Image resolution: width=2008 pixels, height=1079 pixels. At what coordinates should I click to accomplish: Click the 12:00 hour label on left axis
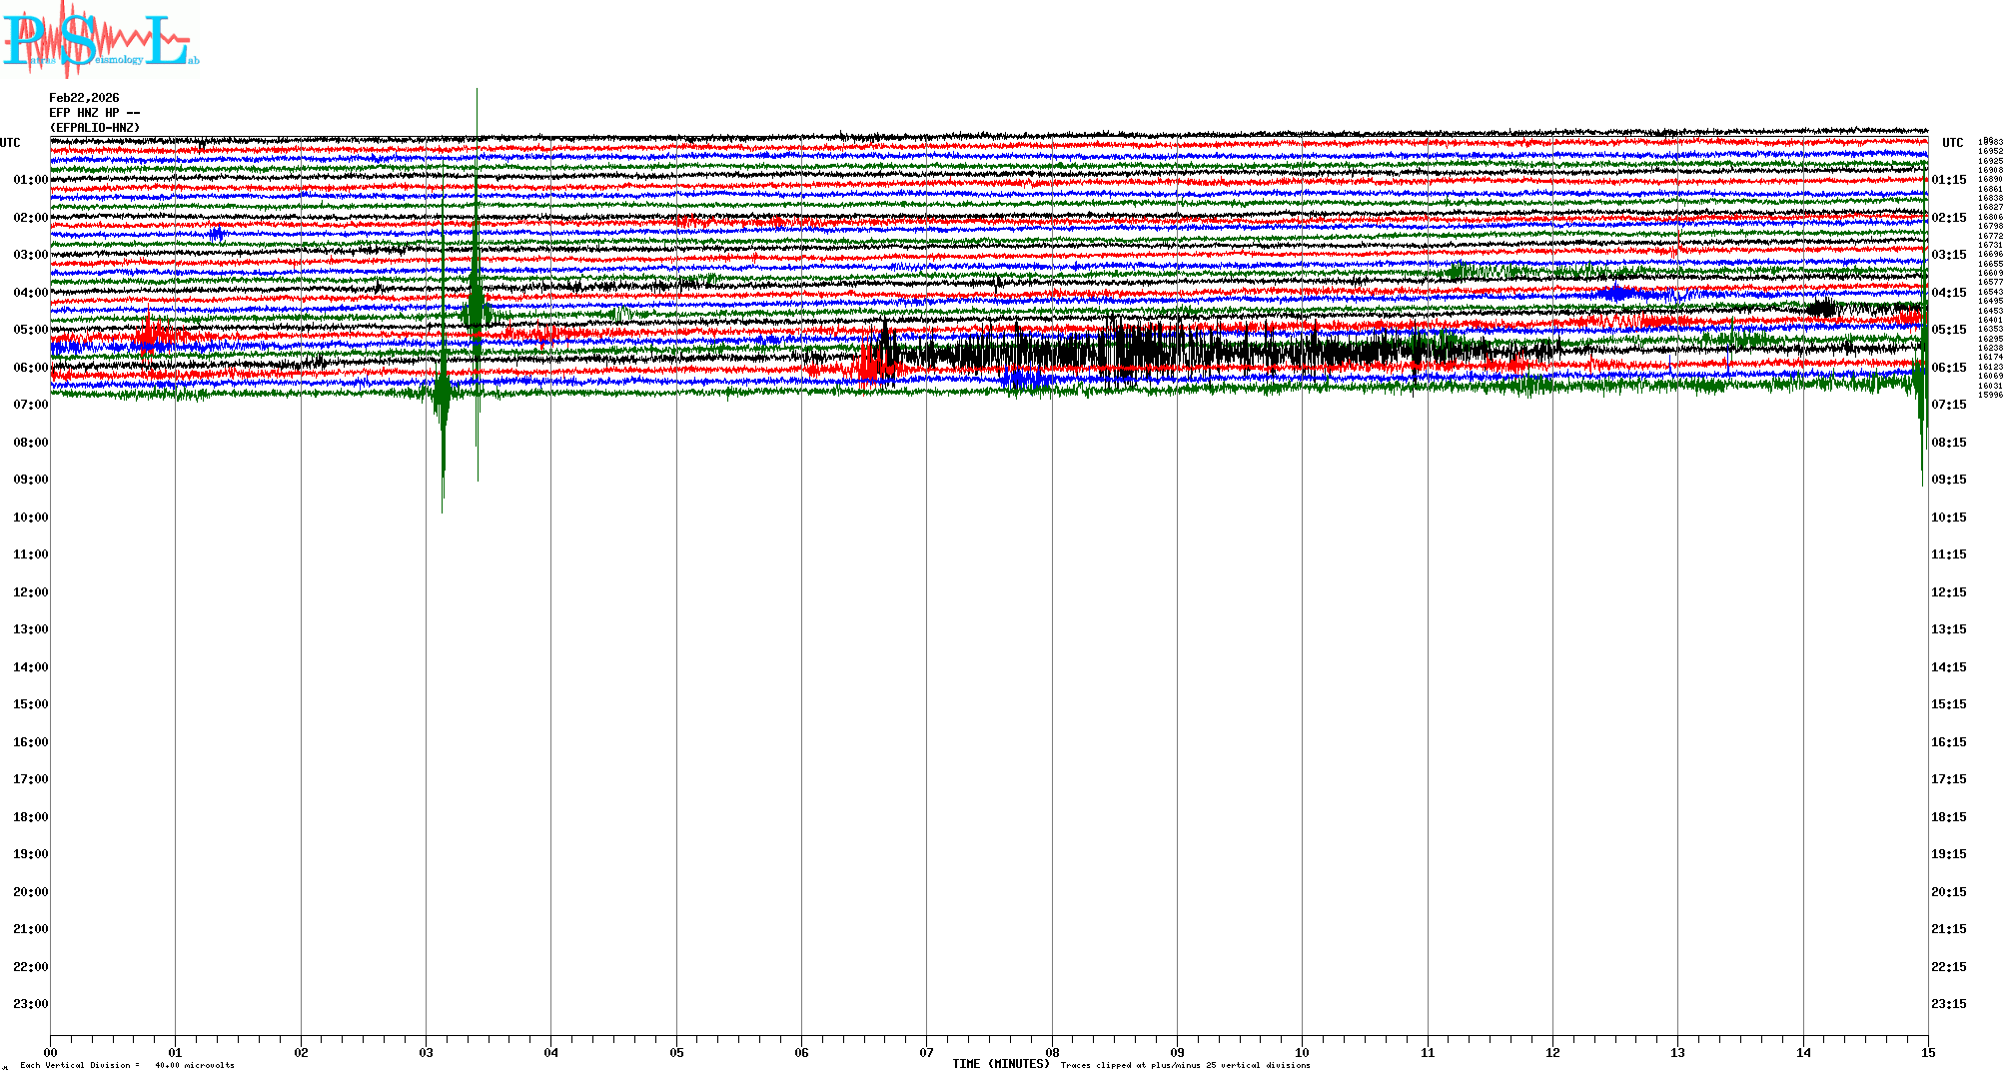[30, 592]
